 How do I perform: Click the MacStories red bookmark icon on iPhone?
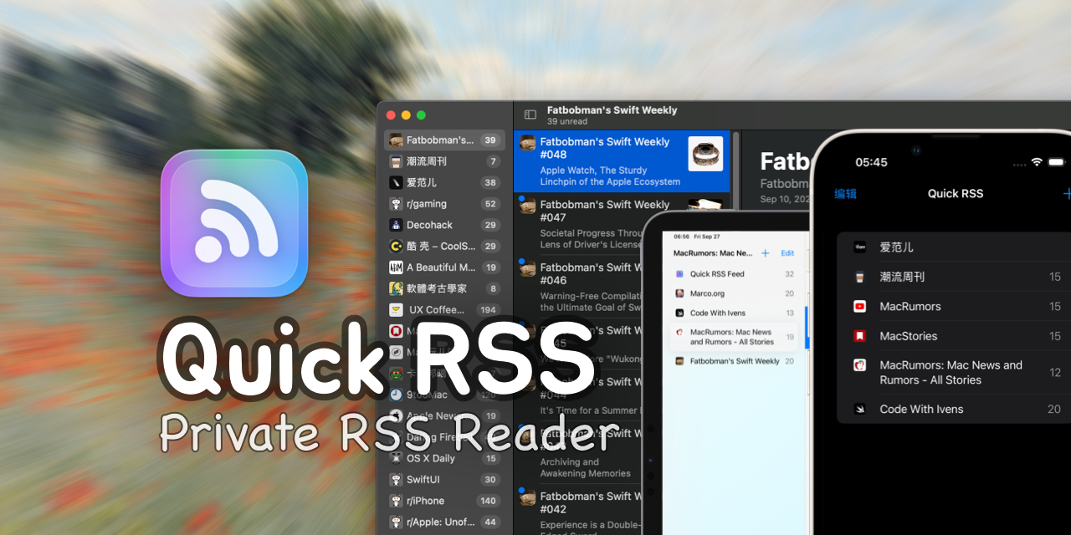[859, 336]
